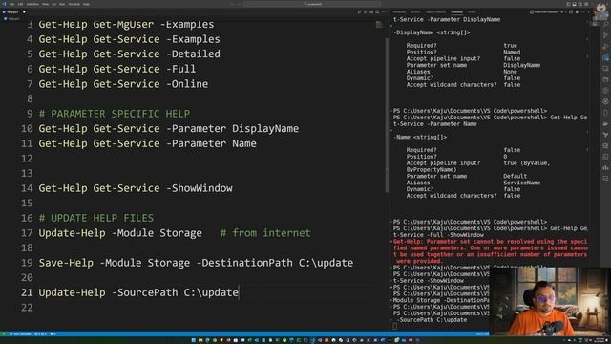Click line 6 'Get-Help Get-Service -Full'
611x344 pixels.
pyautogui.click(x=116, y=69)
